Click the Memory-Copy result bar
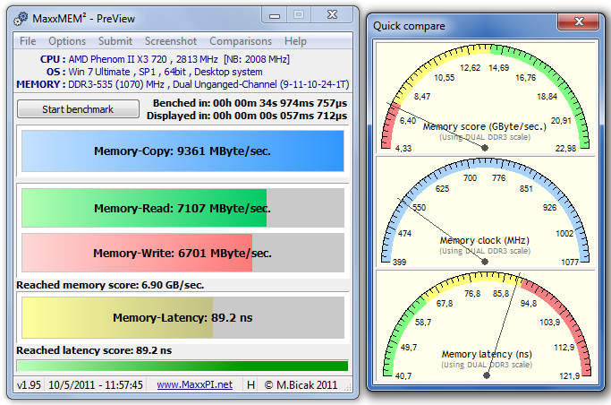This screenshot has width=611, height=405. pos(182,151)
